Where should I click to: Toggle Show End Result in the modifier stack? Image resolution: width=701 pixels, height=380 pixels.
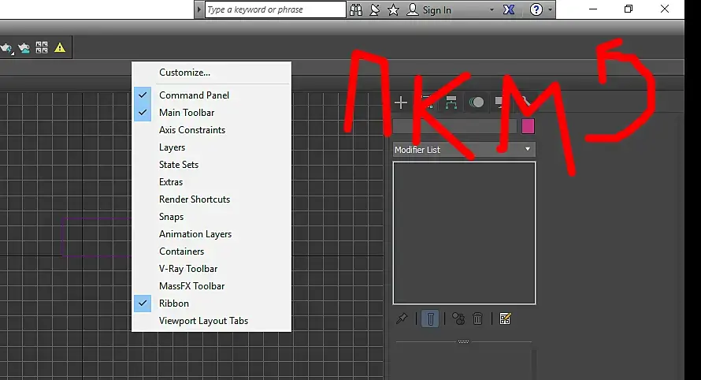tap(430, 319)
